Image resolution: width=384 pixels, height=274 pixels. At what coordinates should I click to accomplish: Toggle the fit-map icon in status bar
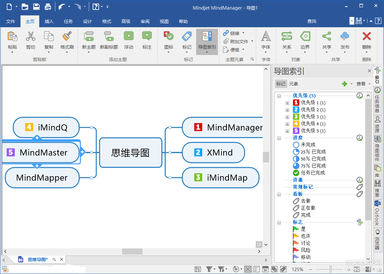248,269
